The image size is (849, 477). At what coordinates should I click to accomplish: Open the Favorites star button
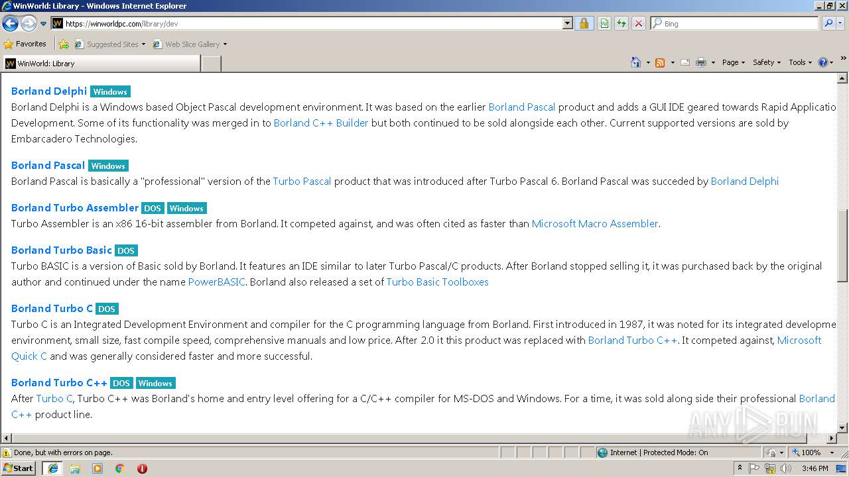point(25,44)
